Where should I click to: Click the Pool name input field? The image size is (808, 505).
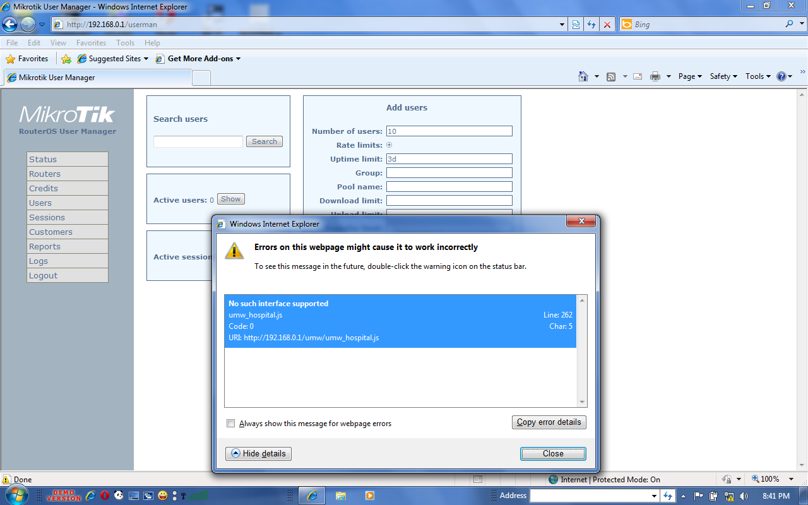pos(449,187)
